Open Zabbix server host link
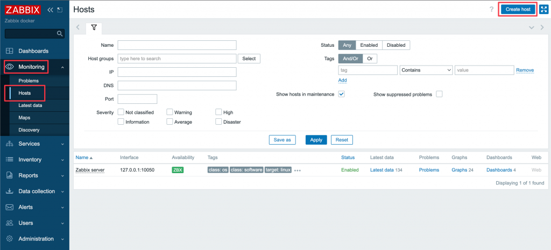Screen dimensions: 551x250 [x=90, y=170]
